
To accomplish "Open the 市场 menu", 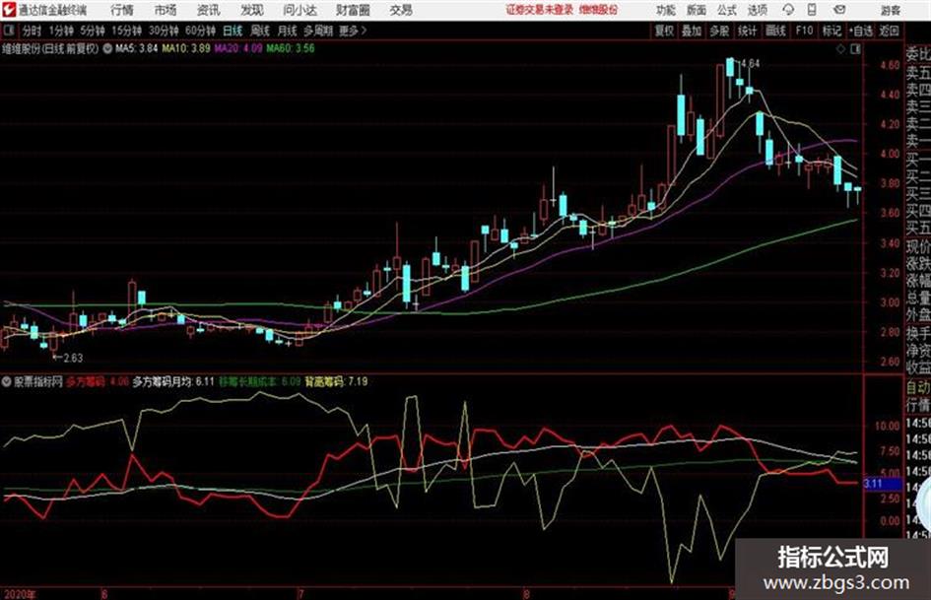I will [x=166, y=10].
